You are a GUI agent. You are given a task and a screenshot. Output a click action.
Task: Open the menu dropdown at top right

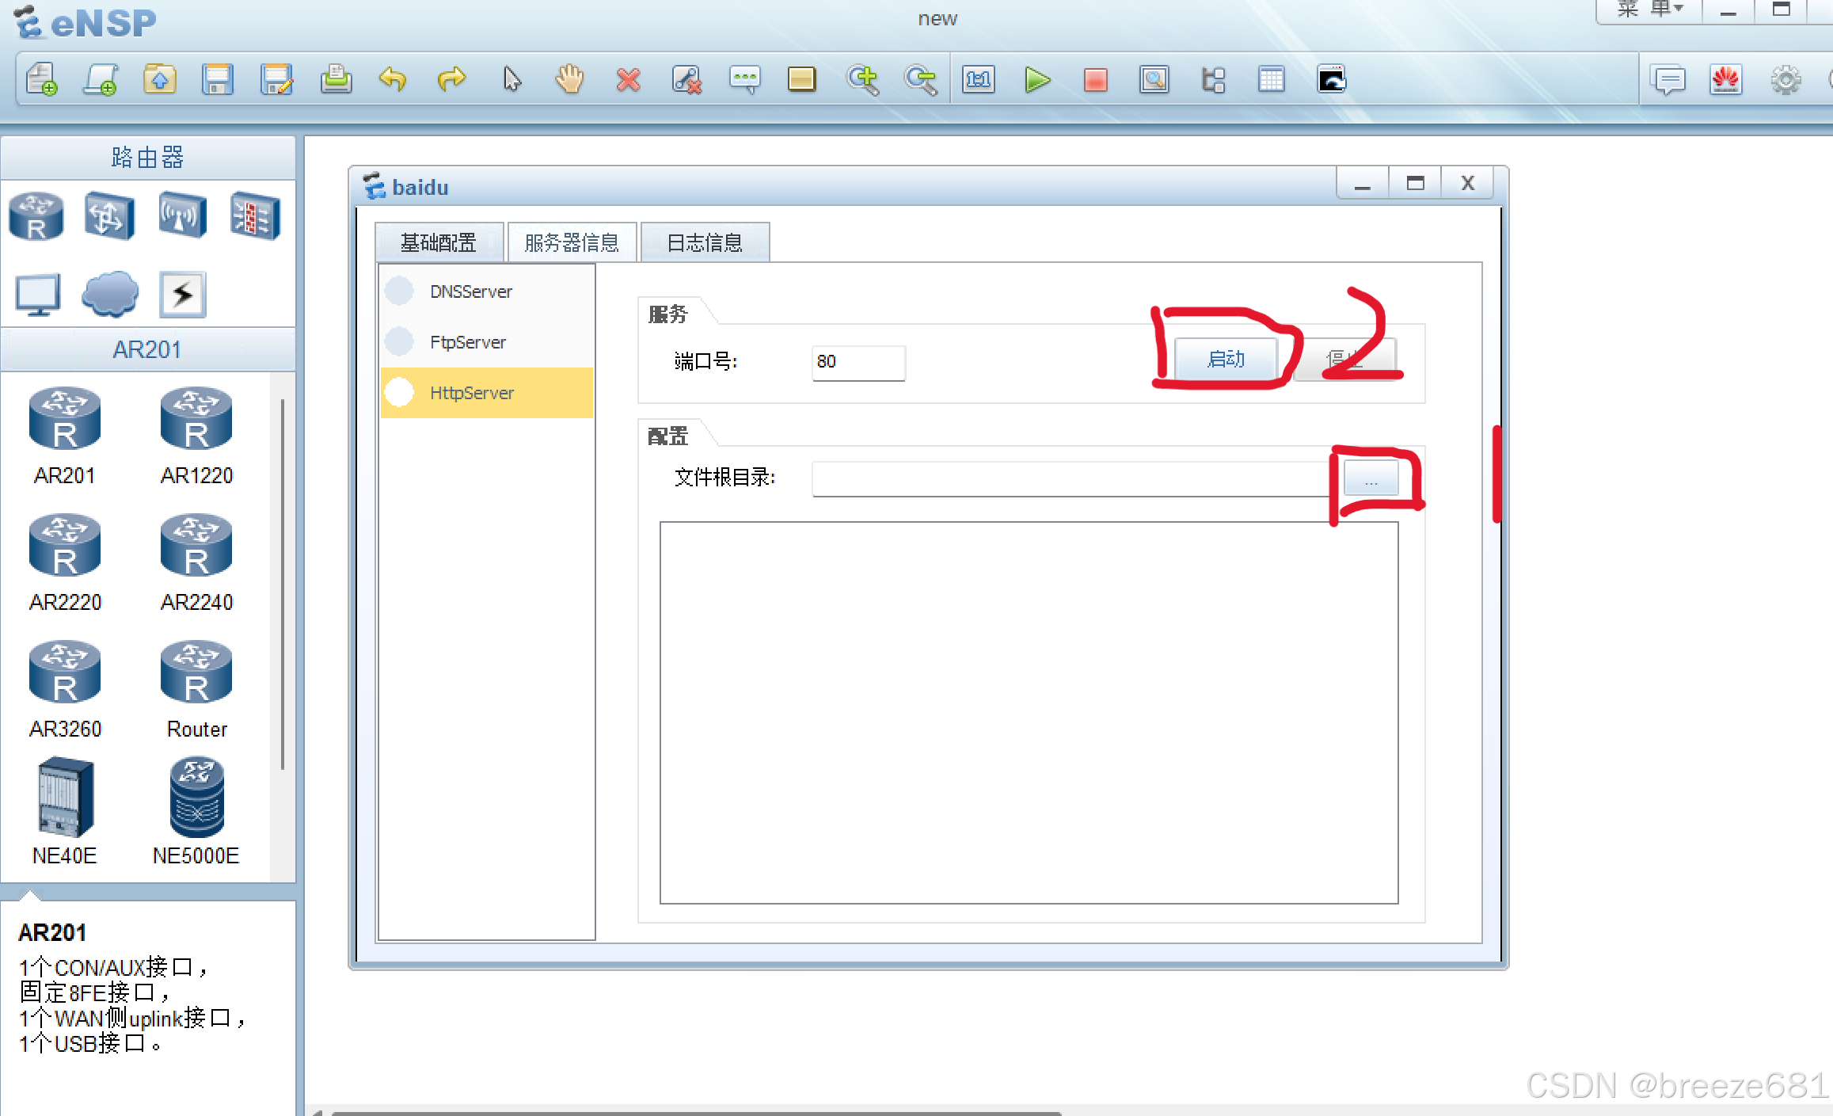(1650, 10)
